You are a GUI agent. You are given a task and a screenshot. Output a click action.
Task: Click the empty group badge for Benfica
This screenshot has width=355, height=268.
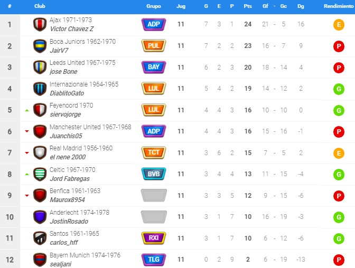tap(154, 195)
